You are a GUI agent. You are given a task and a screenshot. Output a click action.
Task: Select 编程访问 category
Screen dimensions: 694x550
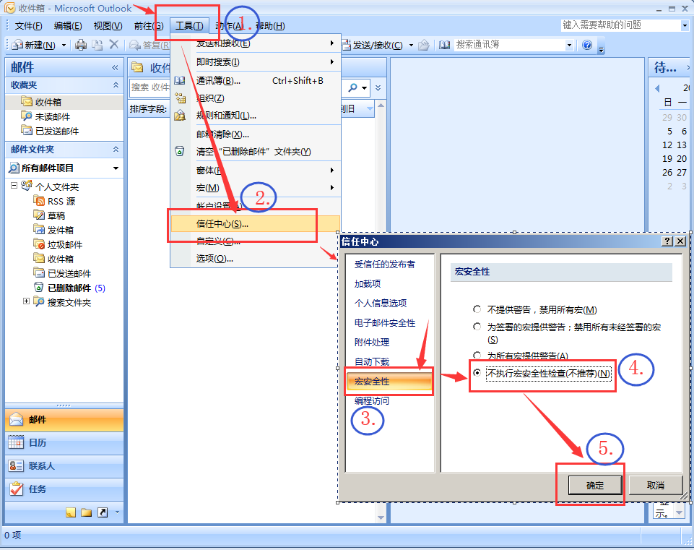(372, 401)
